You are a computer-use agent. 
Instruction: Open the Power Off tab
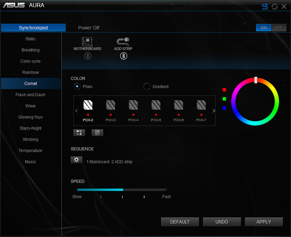89,28
